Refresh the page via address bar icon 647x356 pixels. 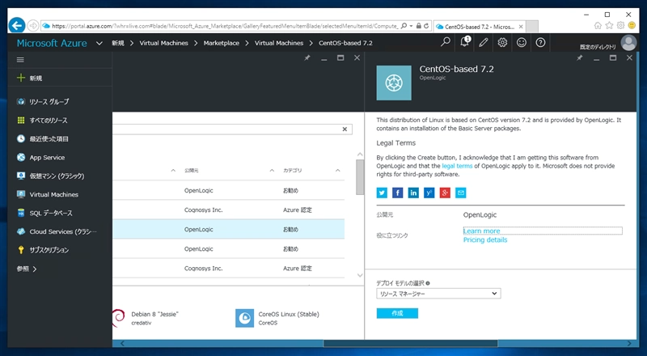point(426,26)
